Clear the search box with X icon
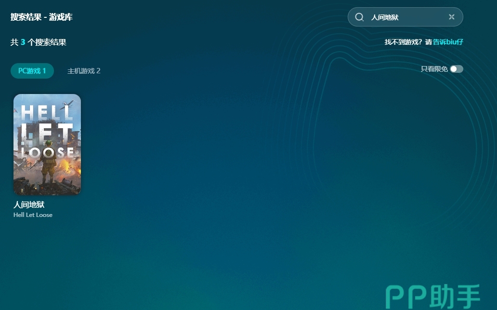497x310 pixels. tap(451, 17)
